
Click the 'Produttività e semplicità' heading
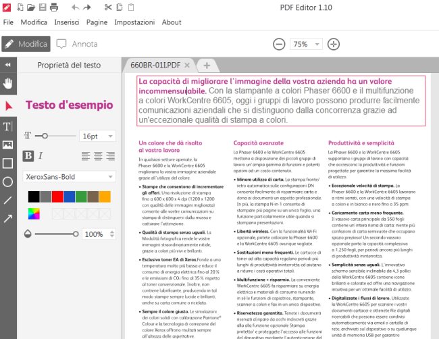pos(361,143)
